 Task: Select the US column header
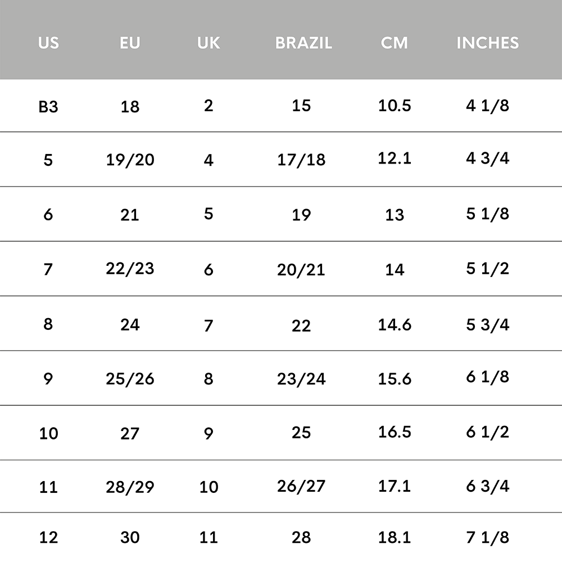click(48, 43)
